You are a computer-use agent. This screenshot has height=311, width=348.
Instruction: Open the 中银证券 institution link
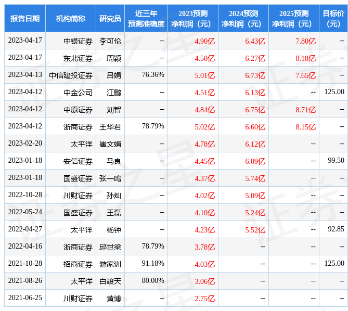point(78,41)
